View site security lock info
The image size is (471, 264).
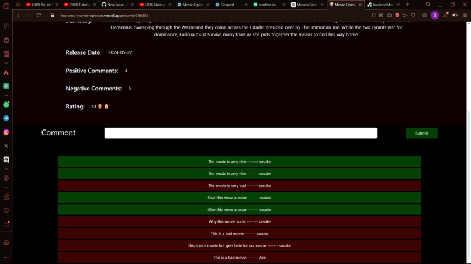(x=53, y=15)
